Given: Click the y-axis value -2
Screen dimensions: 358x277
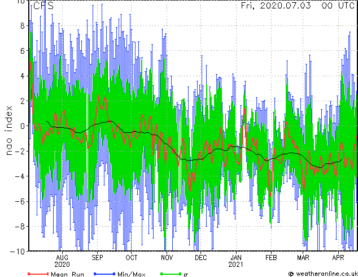Looking at the screenshot, I should click(20, 151).
